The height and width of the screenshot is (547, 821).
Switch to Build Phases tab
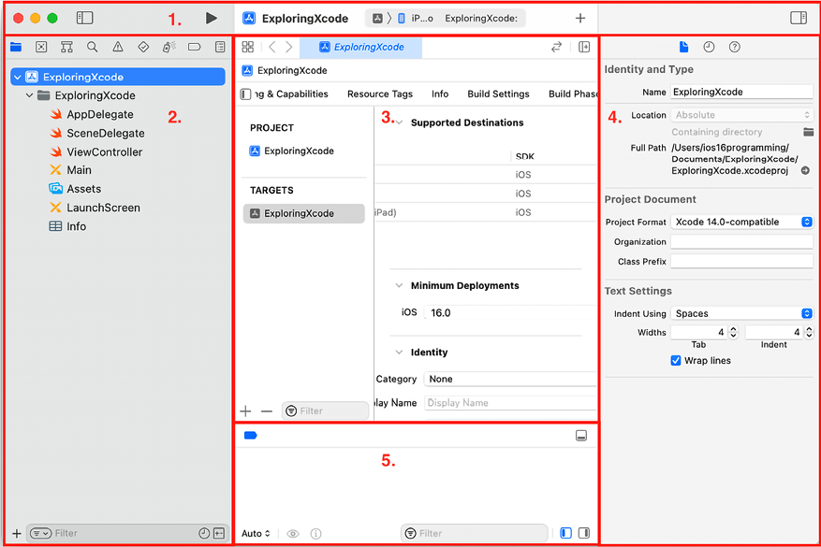pyautogui.click(x=572, y=94)
